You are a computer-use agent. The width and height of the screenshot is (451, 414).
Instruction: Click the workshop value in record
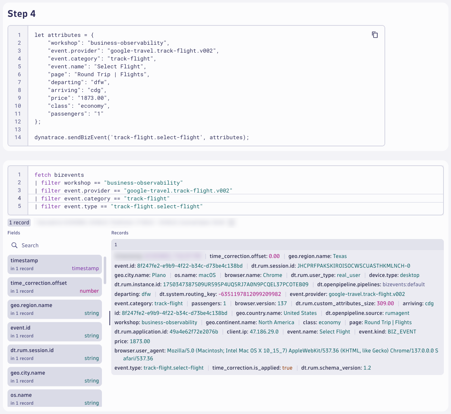170,322
